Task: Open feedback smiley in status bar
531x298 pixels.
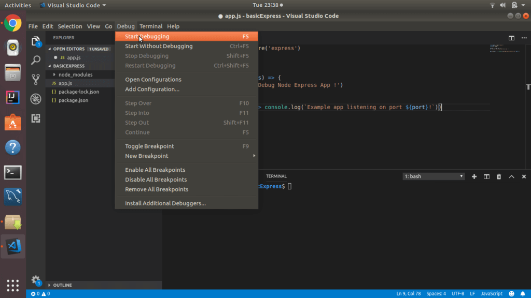Action: tap(511, 294)
